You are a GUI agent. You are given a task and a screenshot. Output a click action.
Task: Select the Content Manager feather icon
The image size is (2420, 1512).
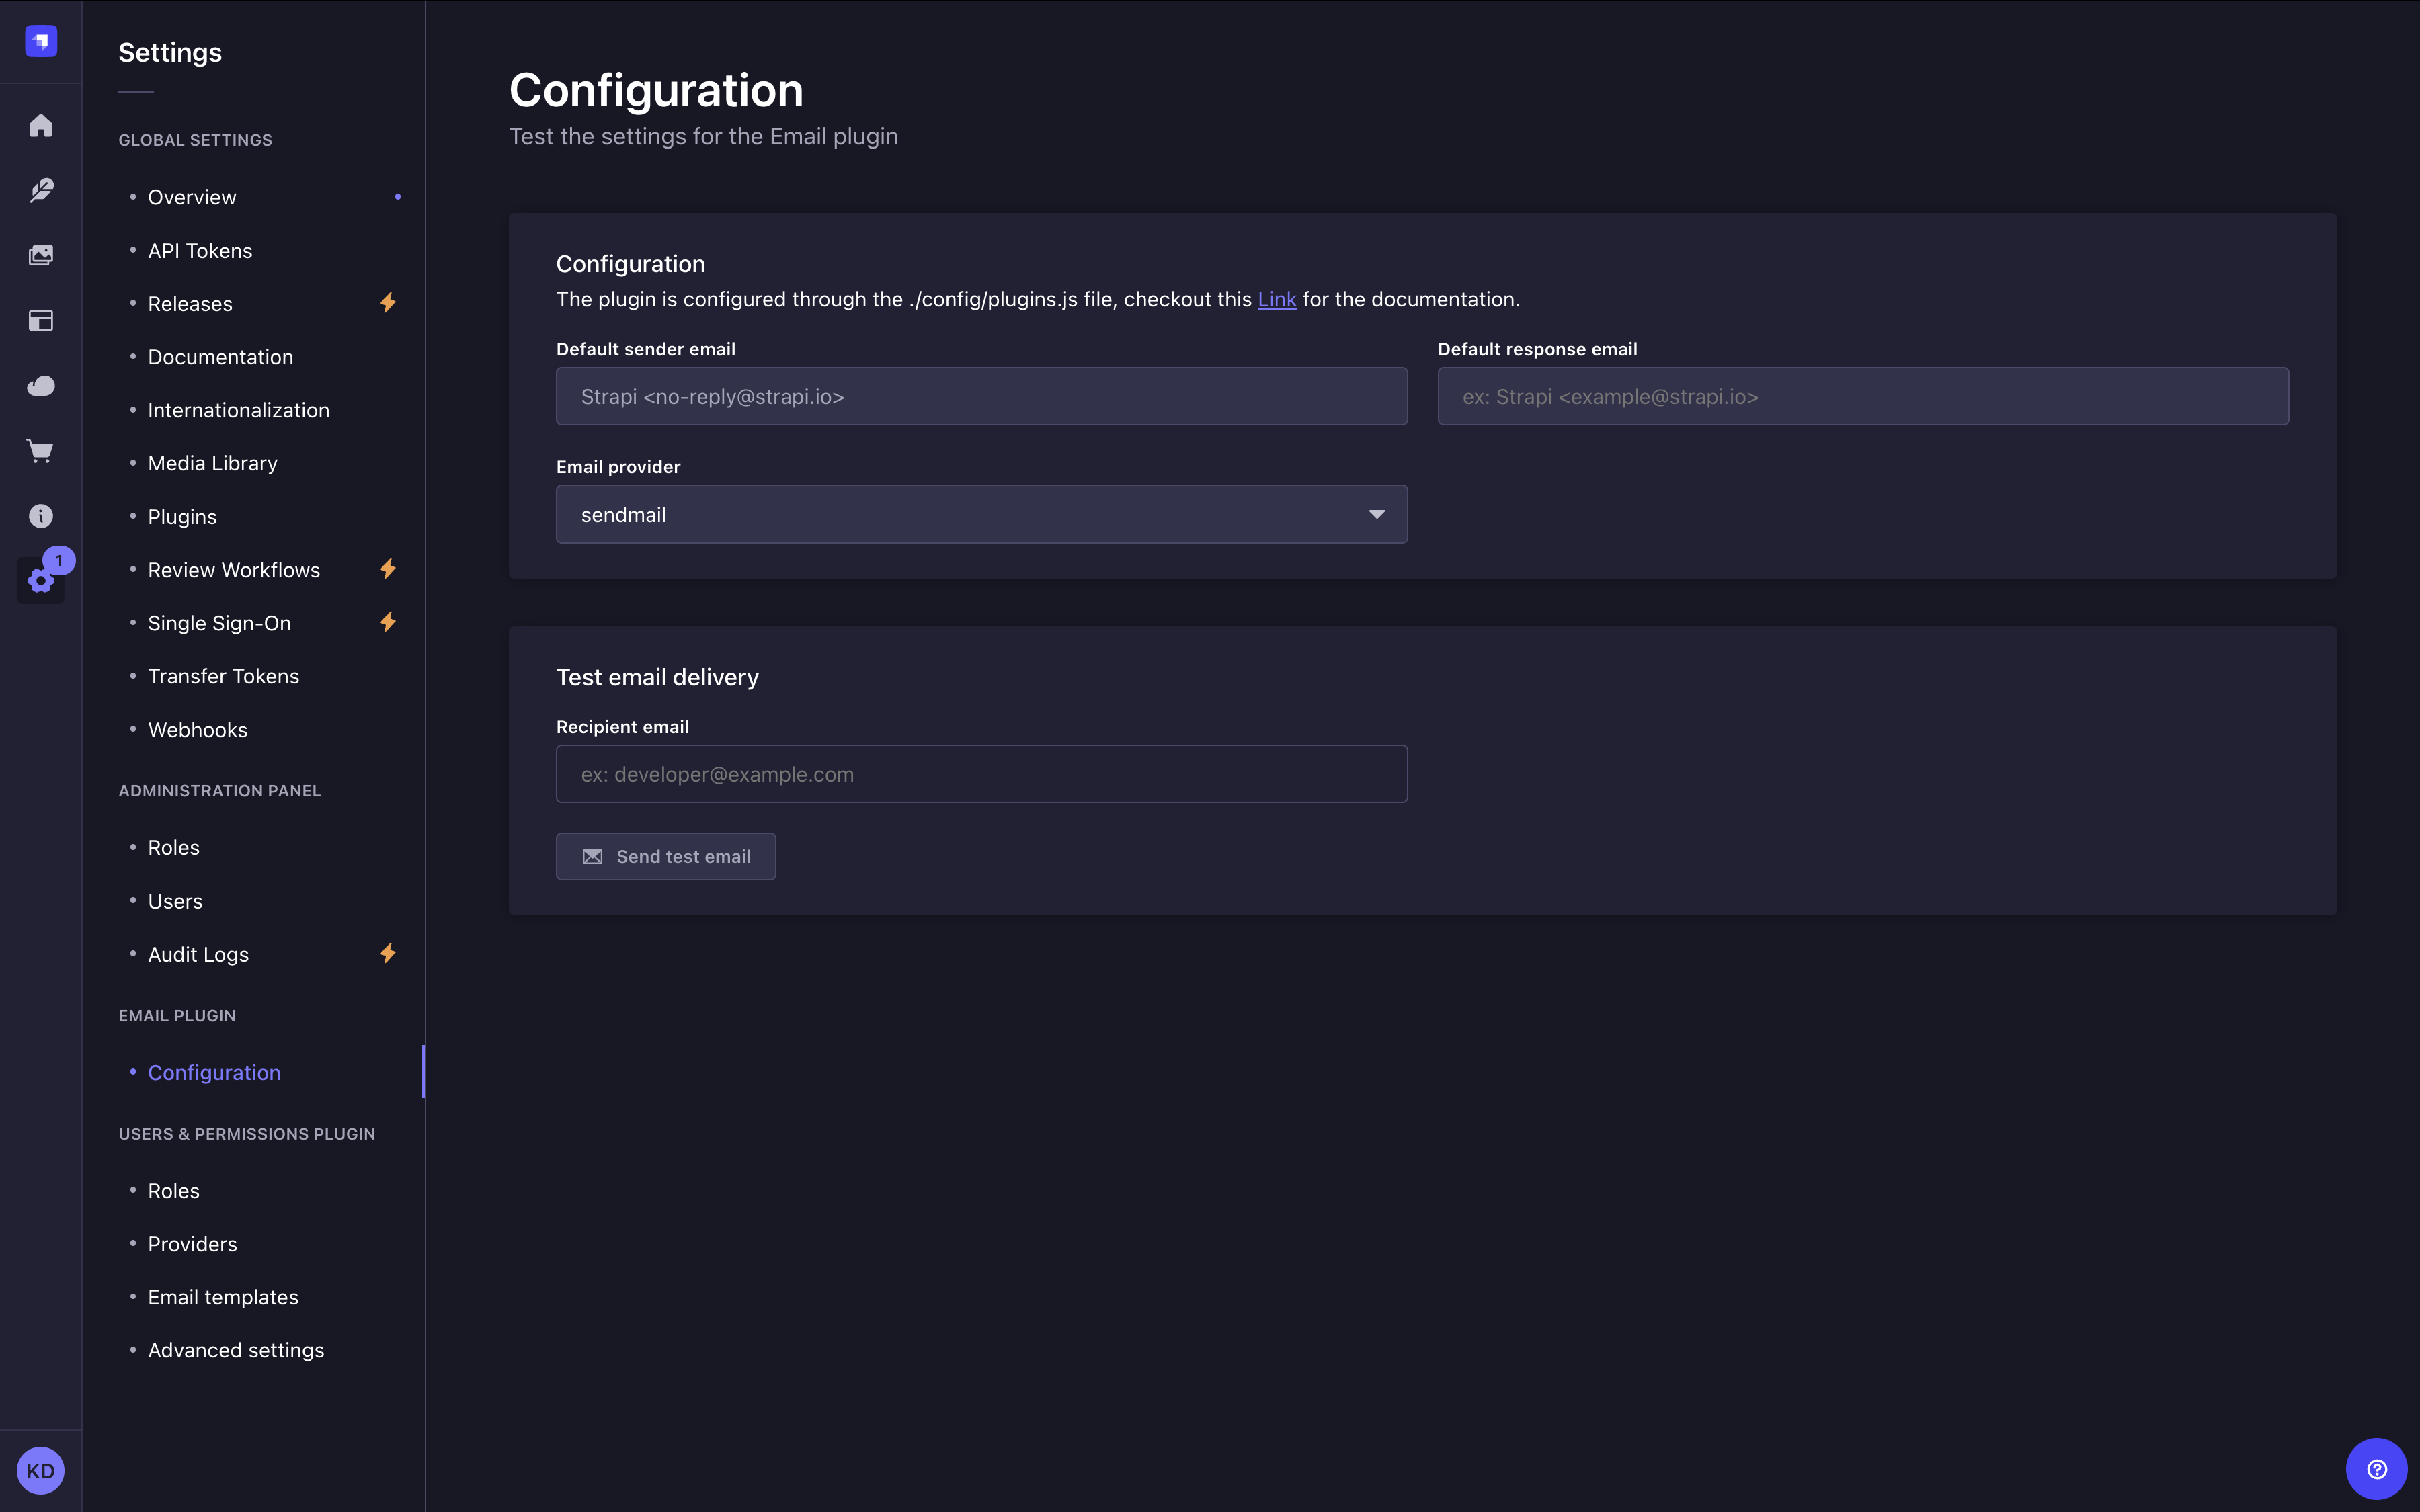[x=40, y=190]
